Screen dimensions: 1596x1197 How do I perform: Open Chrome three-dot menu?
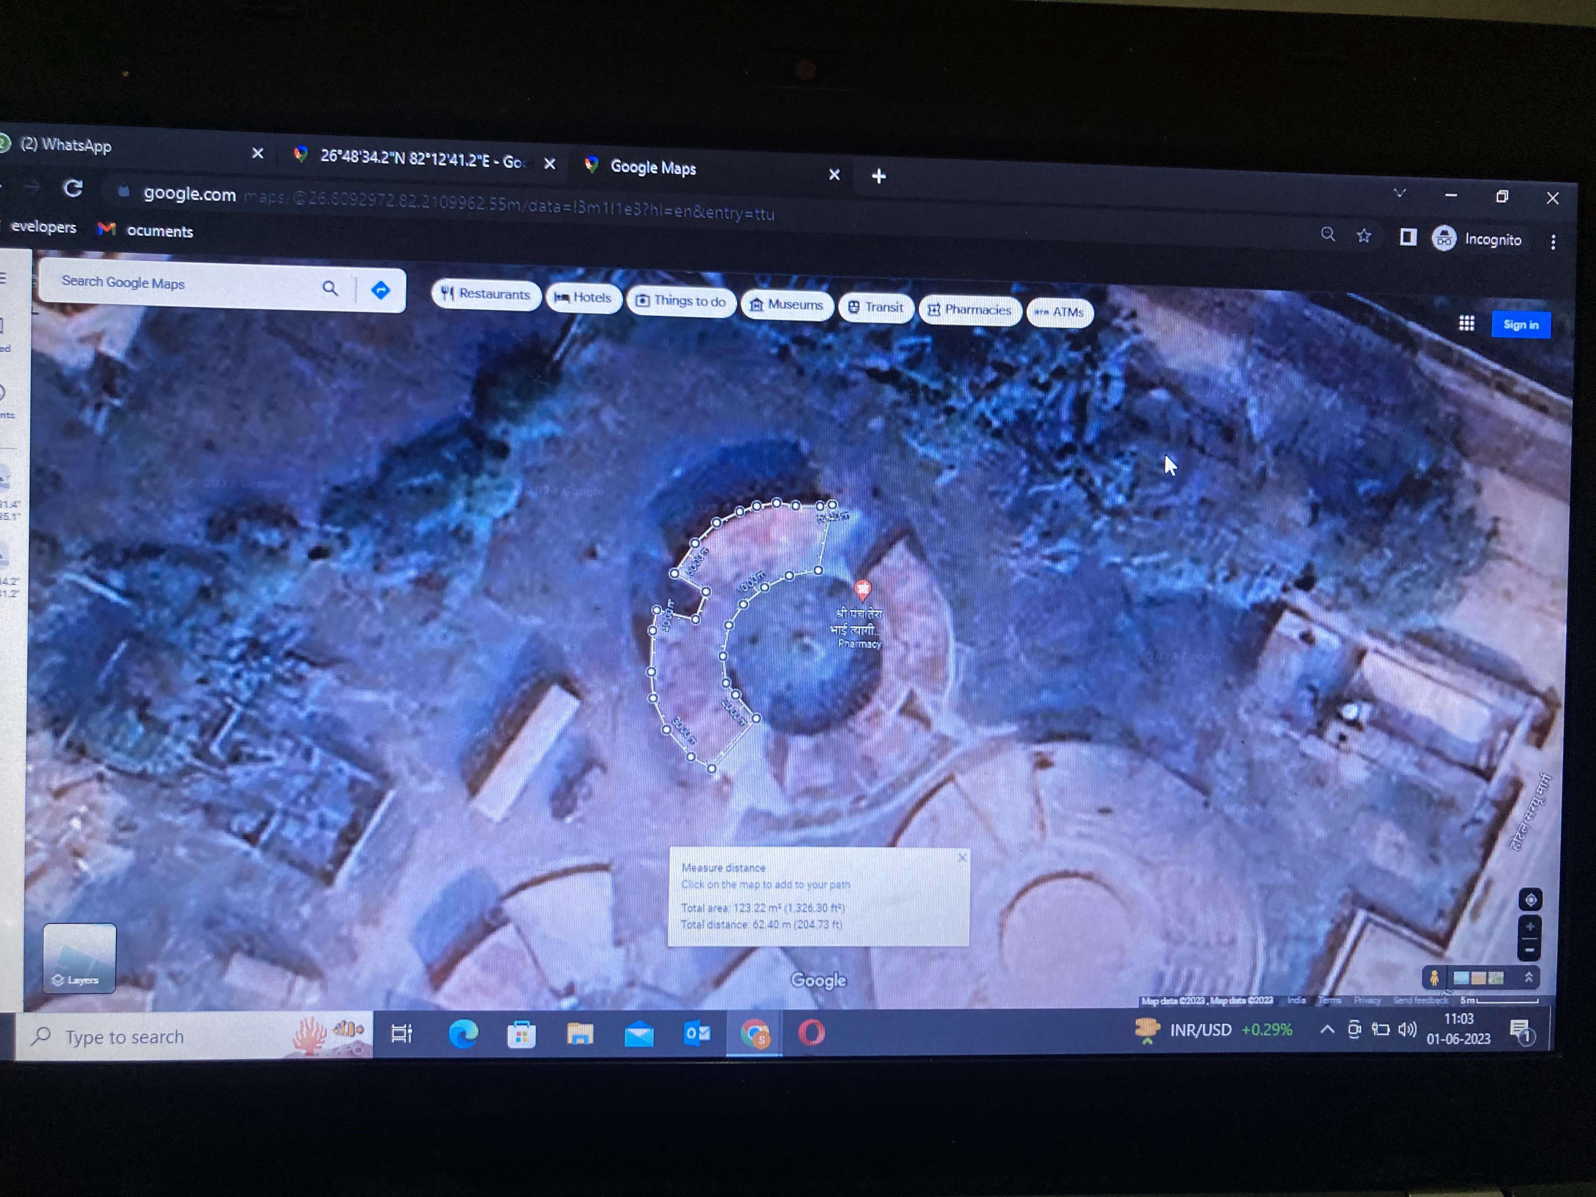pyautogui.click(x=1553, y=242)
